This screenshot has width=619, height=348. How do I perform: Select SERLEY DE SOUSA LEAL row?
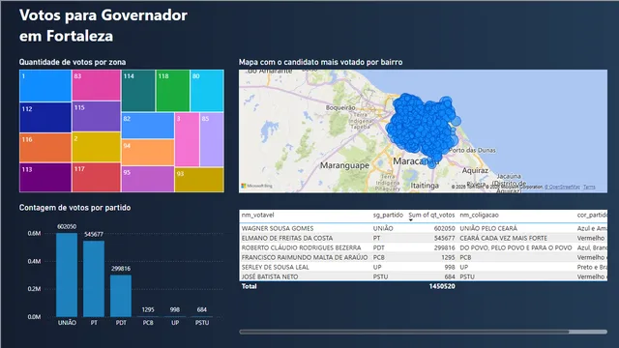click(424, 267)
